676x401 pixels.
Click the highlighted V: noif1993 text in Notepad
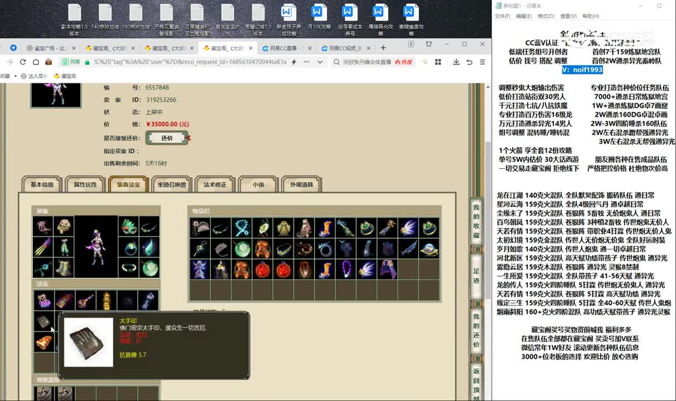(x=582, y=70)
